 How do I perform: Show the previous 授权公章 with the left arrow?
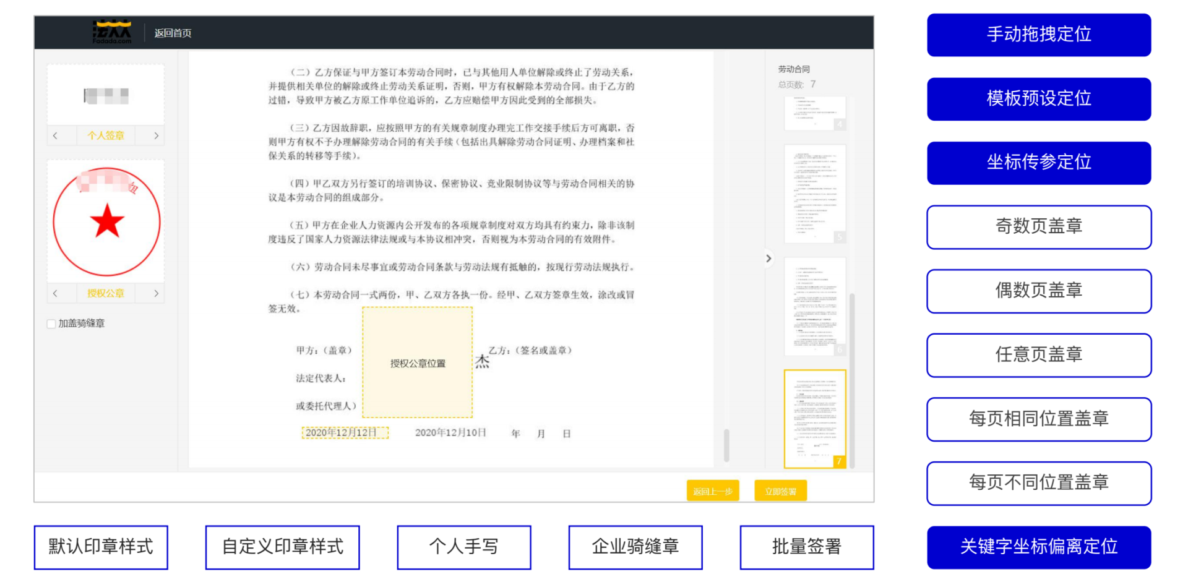tap(55, 293)
